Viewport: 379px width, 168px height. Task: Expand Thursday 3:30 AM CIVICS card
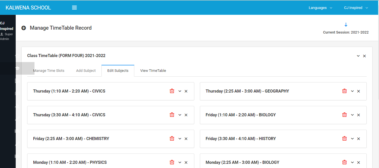tap(180, 115)
